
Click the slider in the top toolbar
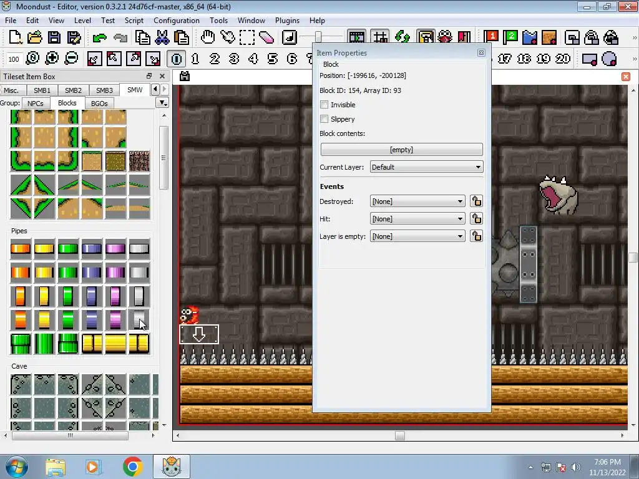click(318, 37)
